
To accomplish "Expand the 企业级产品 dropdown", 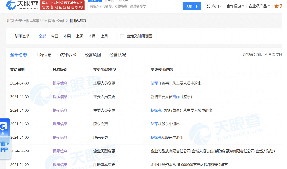I will pos(259,6).
